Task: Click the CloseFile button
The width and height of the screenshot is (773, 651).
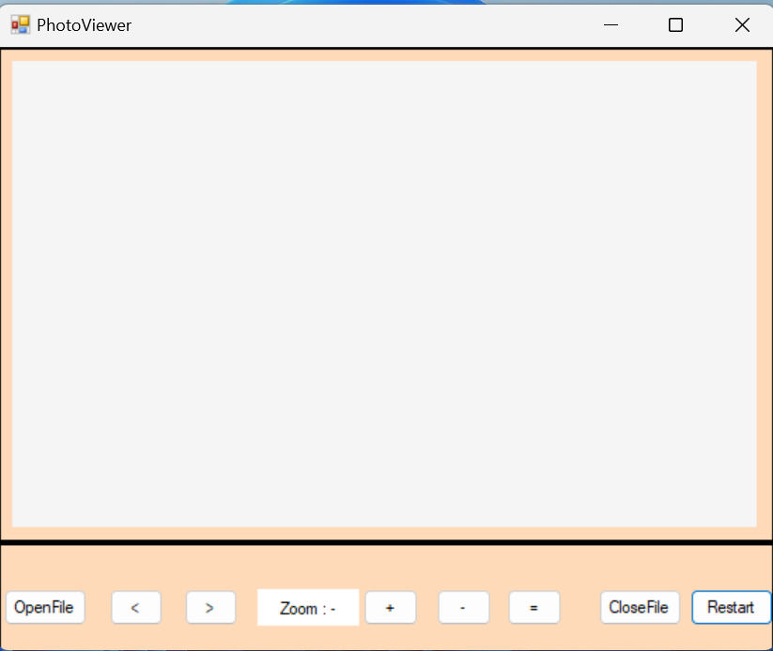Action: [x=640, y=608]
